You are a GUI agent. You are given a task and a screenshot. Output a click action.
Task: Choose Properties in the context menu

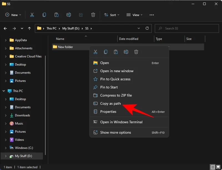click(129, 112)
